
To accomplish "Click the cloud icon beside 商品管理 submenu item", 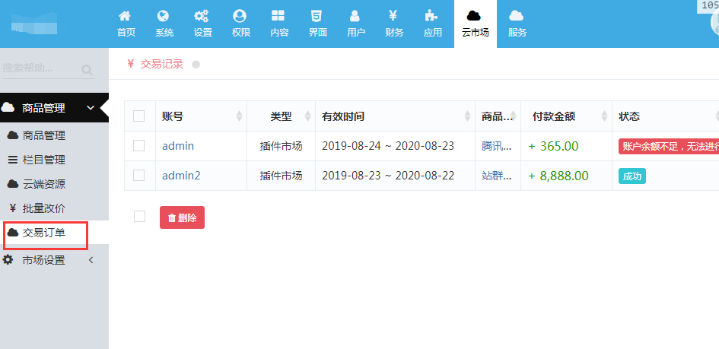I will pyautogui.click(x=13, y=135).
